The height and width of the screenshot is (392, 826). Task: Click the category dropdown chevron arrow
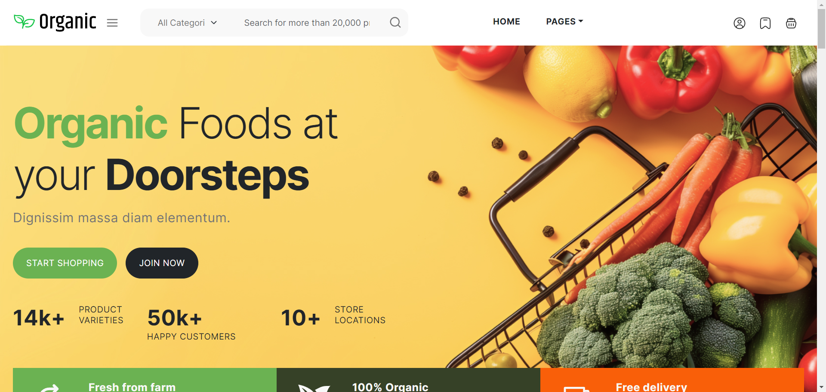tap(214, 23)
